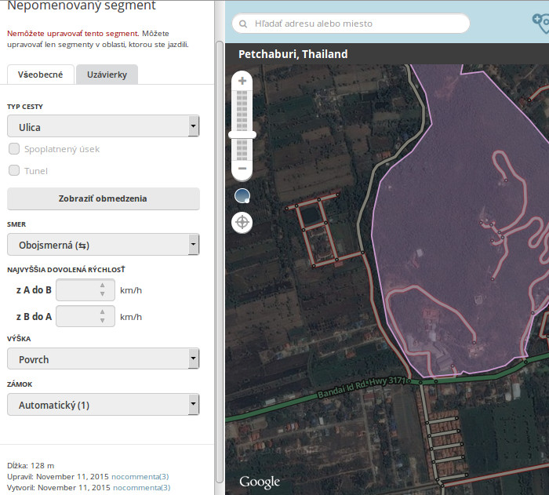Open nocommenta(3) link next to Upravil
This screenshot has width=549, height=495.
tap(140, 476)
